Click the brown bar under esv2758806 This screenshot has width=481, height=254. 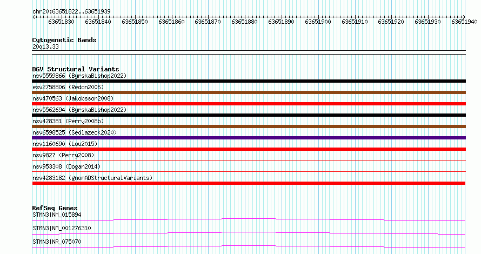[x=249, y=92]
